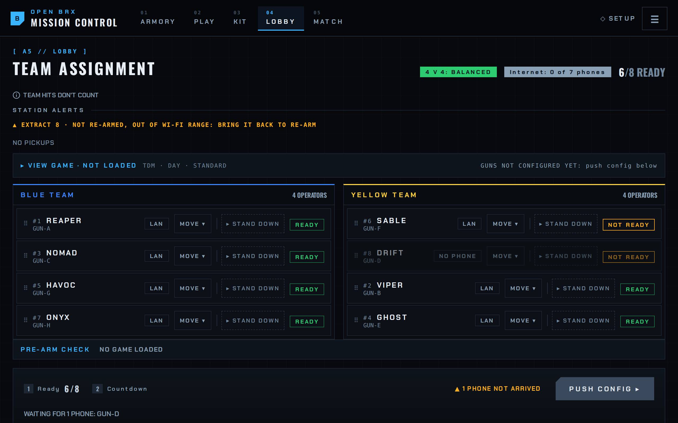Click the blue B logo icon
This screenshot has width=678, height=423.
(x=17, y=19)
